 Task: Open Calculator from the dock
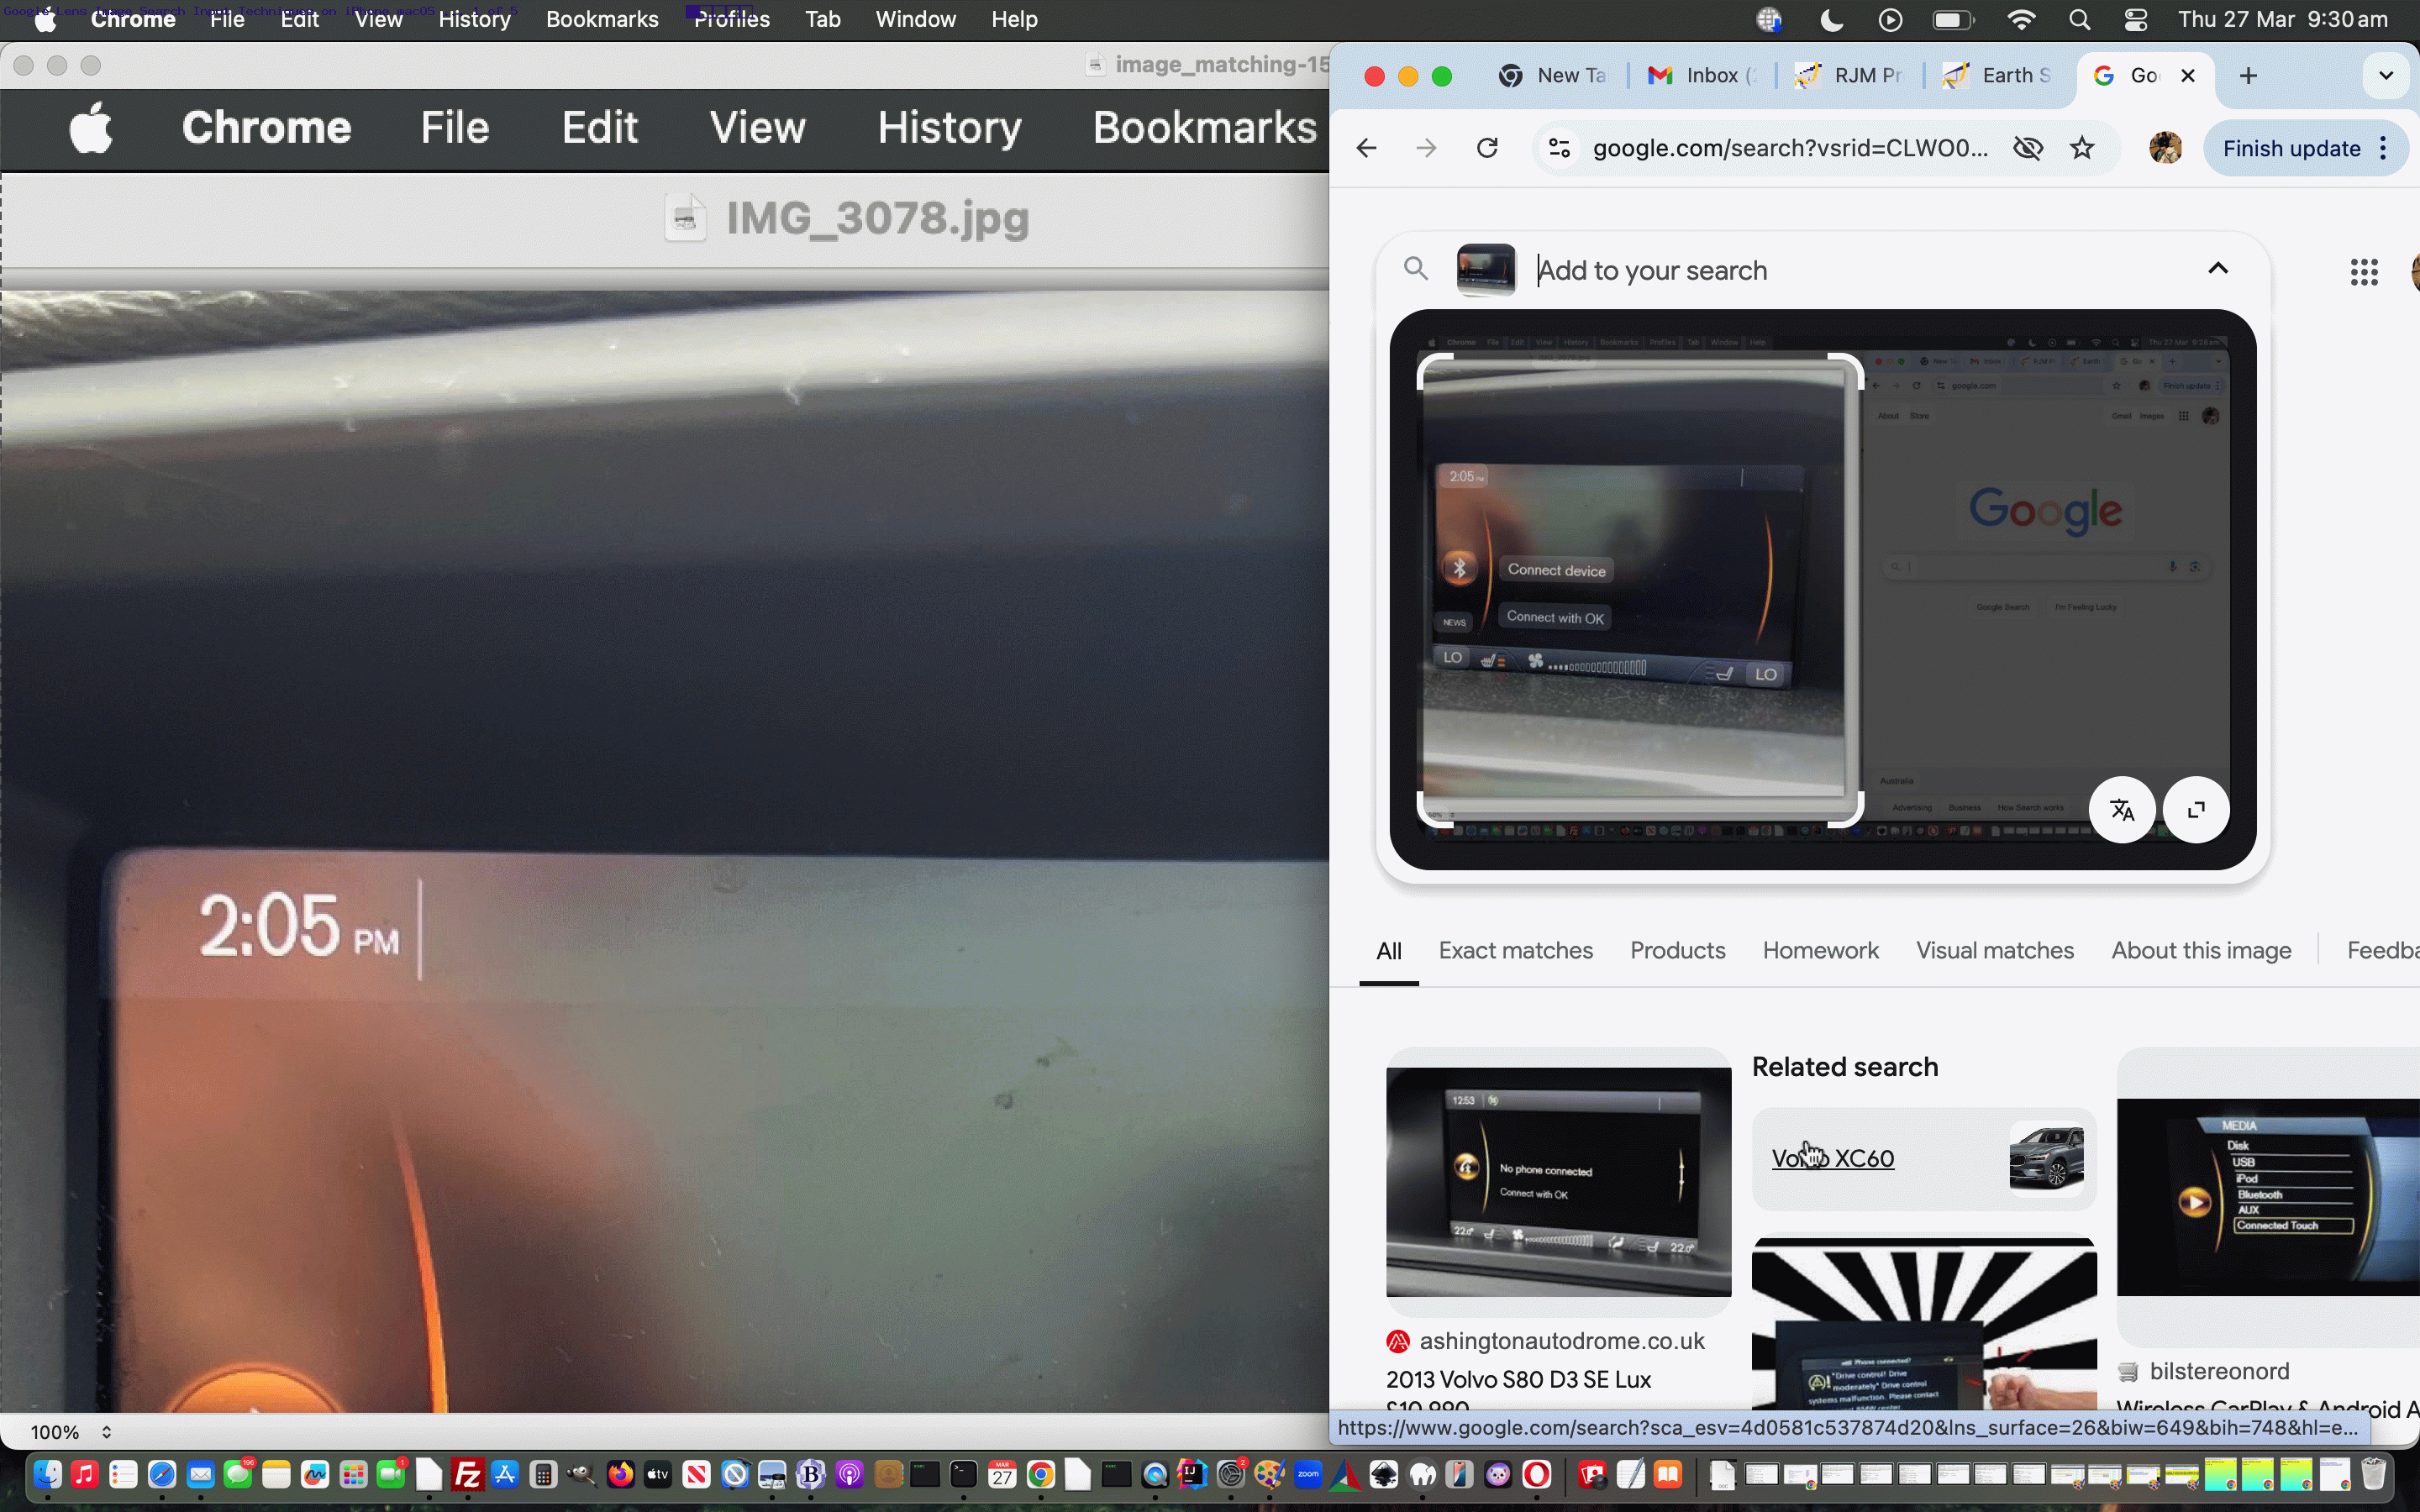click(543, 1474)
